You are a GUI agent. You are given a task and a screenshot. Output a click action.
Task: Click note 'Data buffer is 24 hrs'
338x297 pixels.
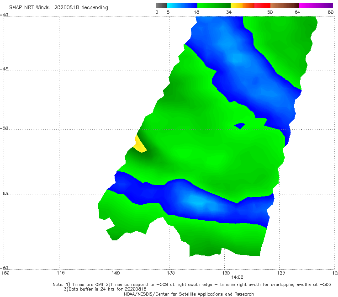tap(105, 289)
